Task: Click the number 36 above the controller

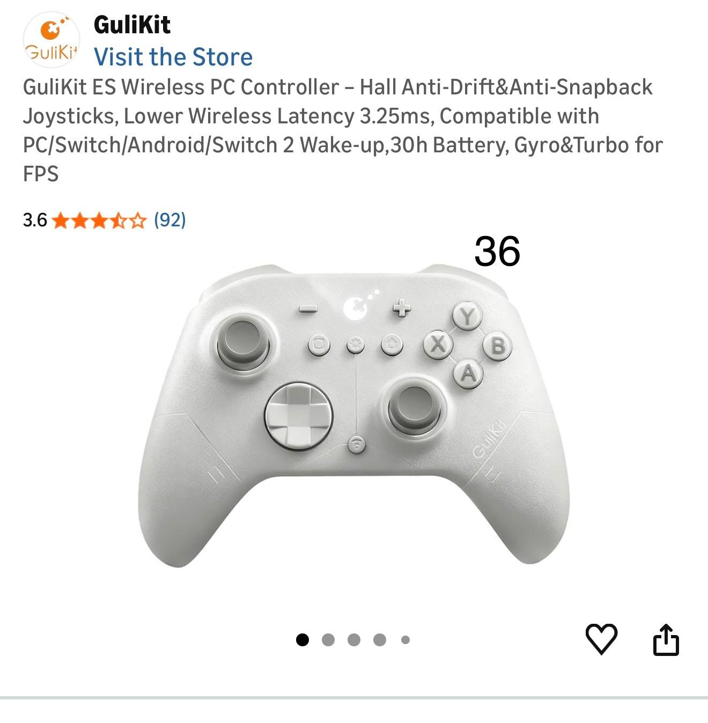Action: 497,251
